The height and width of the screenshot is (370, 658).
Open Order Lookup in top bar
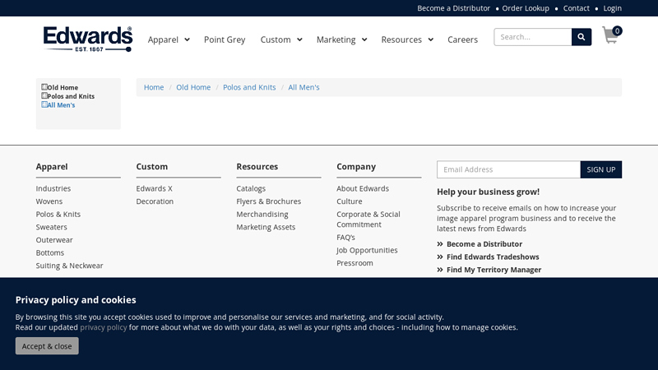(526, 8)
